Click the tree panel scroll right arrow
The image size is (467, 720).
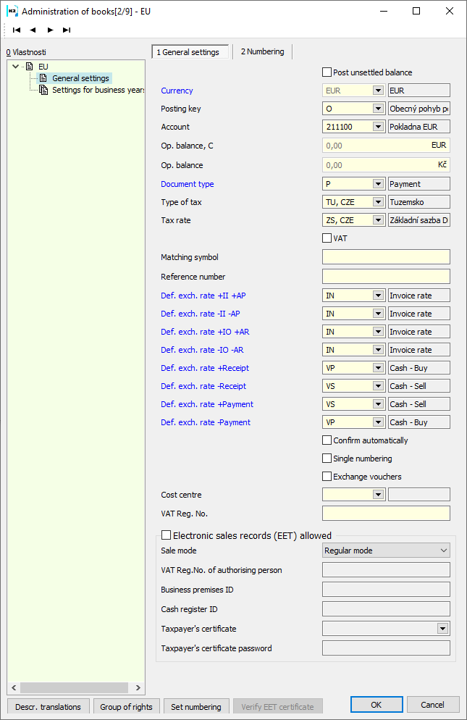click(x=138, y=687)
